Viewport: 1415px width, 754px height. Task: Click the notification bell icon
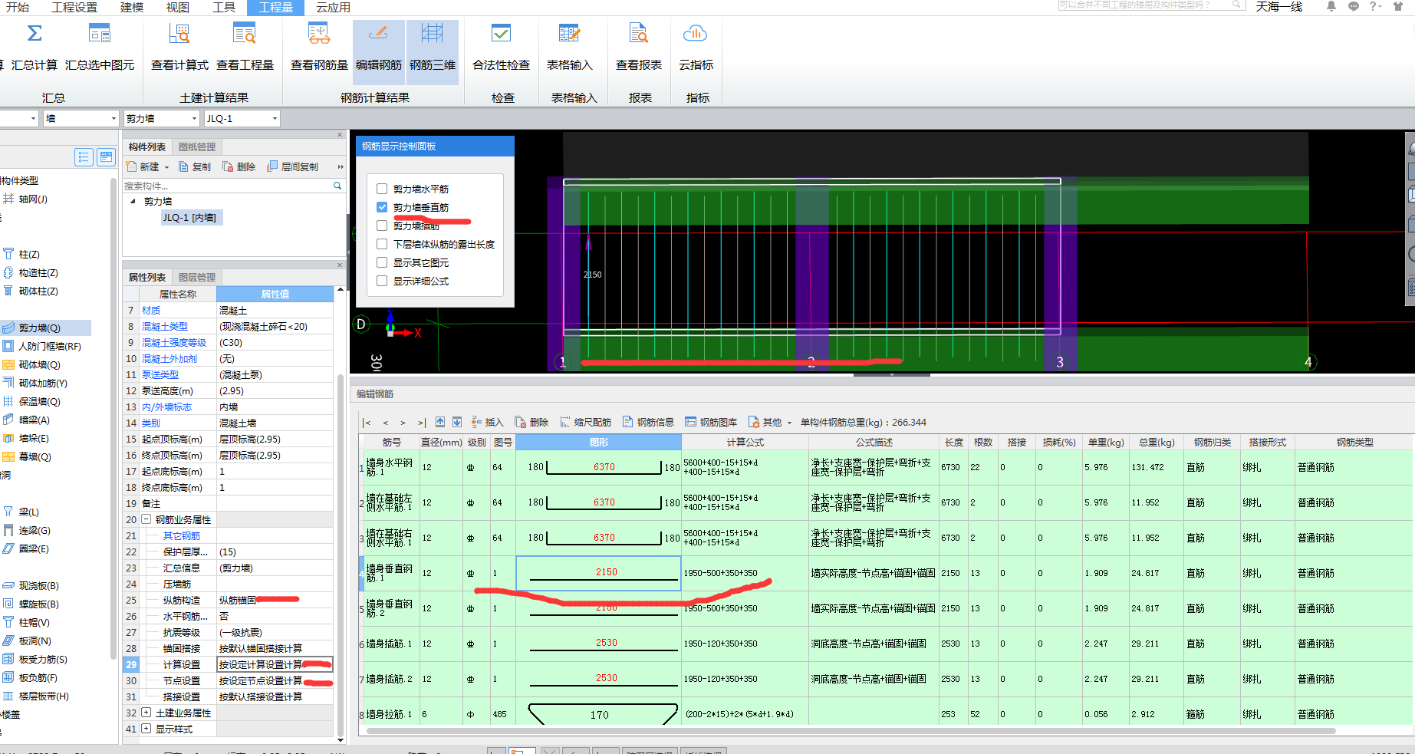click(1331, 6)
